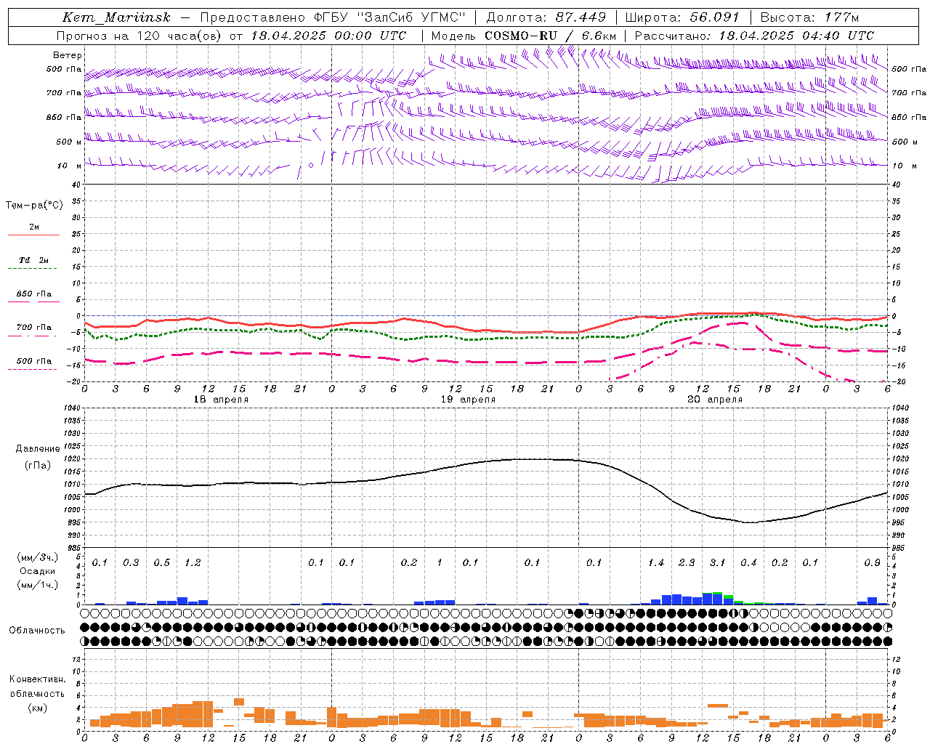This screenshot has width=930, height=744.
Task: Click the 10 м wind level label on left
Action: (69, 166)
